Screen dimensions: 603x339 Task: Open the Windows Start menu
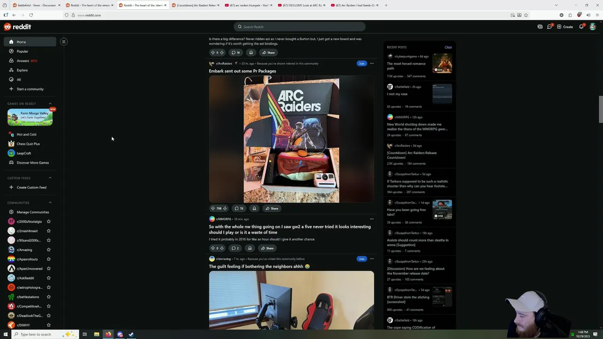pyautogui.click(x=6, y=334)
